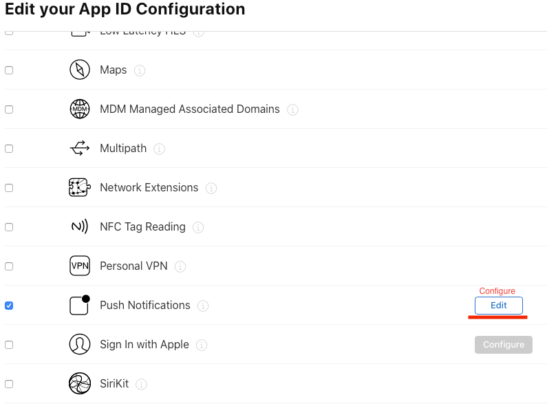Click the Personal VPN icon

point(80,266)
